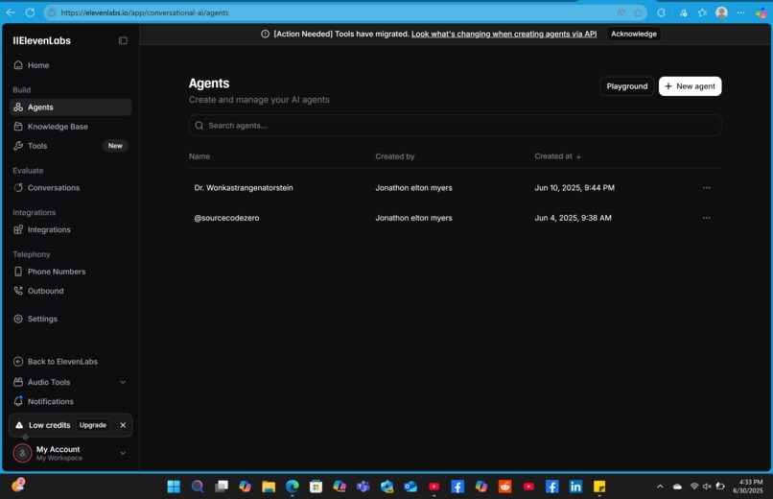Reload the browser page

tap(30, 12)
